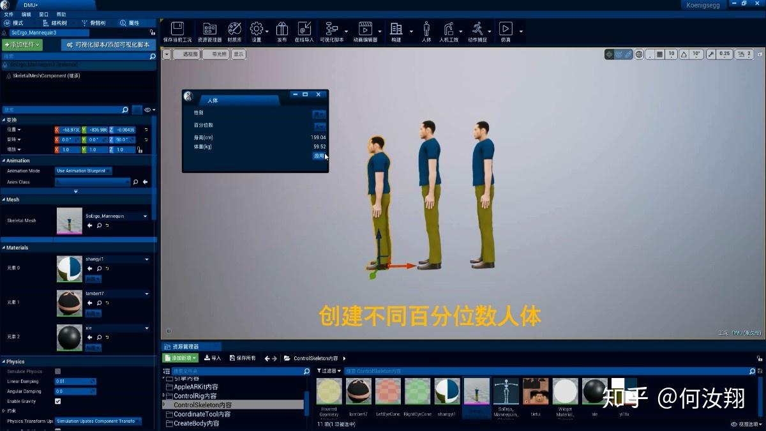This screenshot has width=766, height=431.
Task: Enable the Simulate Physics checkbox
Action: (x=57, y=371)
